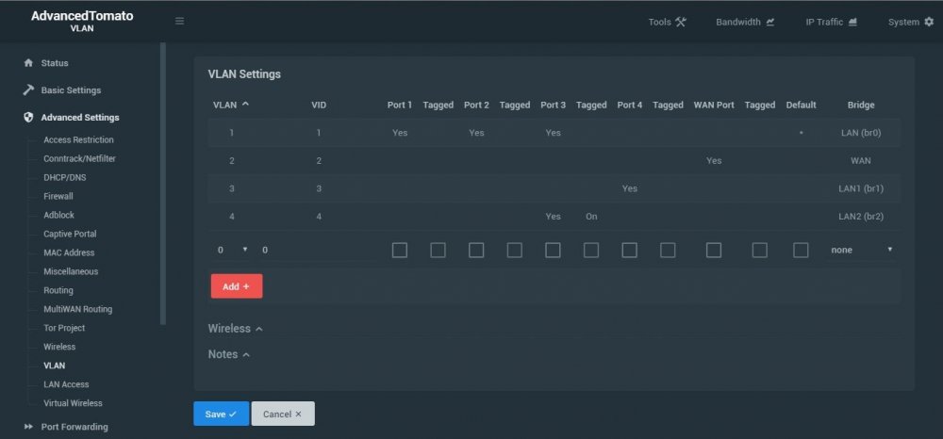Check the Port 4 Tagged checkbox
This screenshot has height=439, width=943.
coord(668,250)
